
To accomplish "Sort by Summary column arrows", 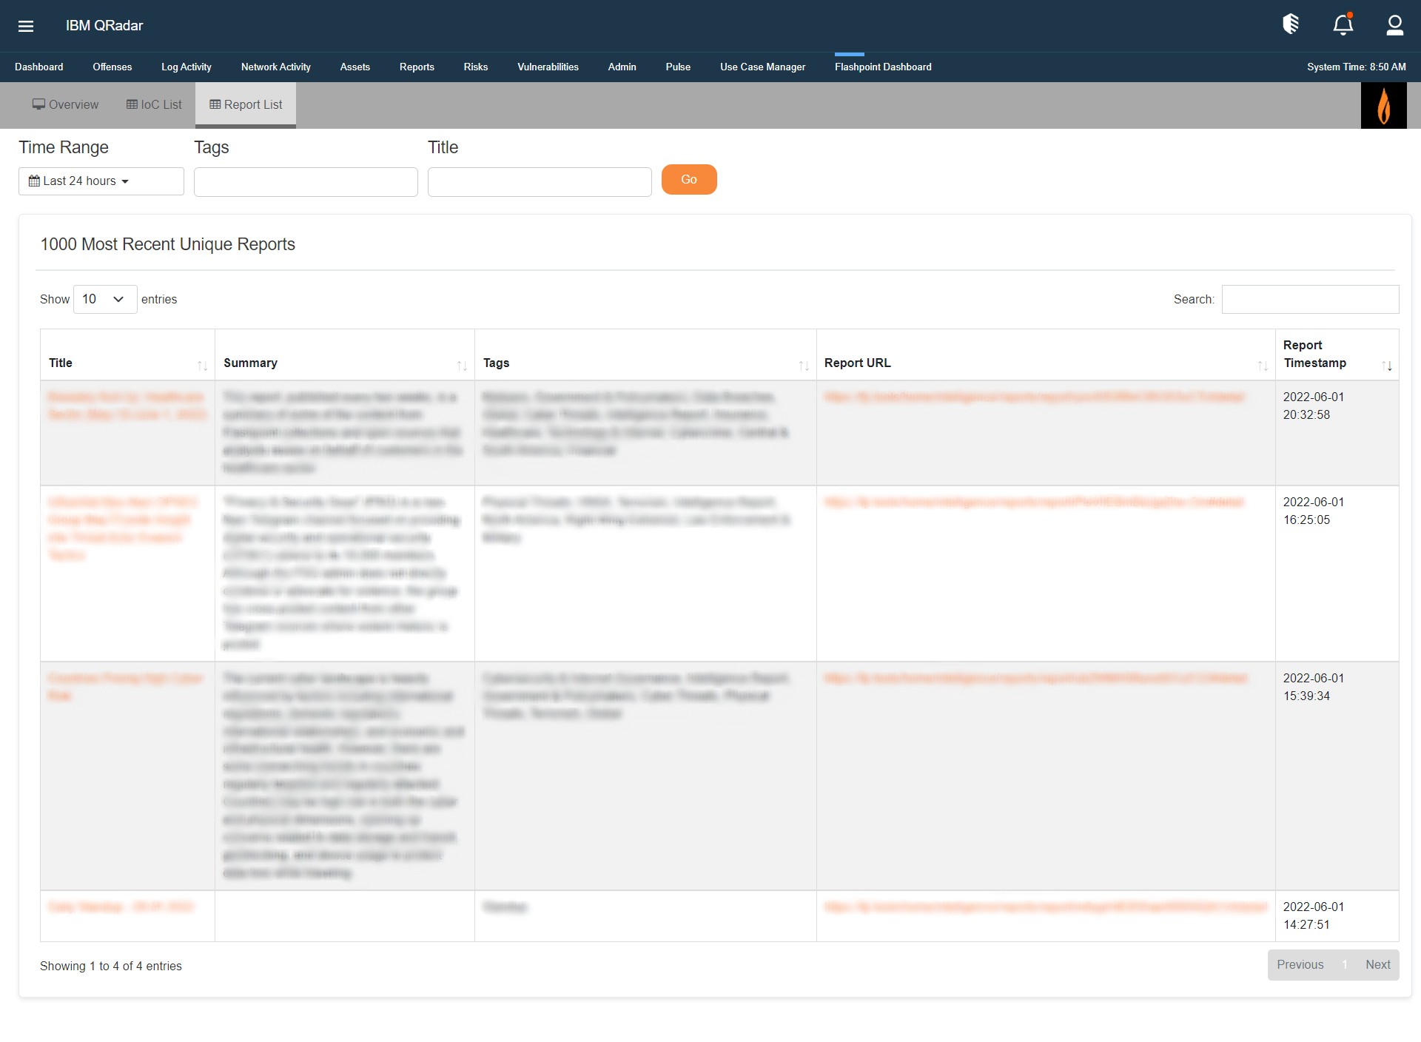I will tap(461, 366).
